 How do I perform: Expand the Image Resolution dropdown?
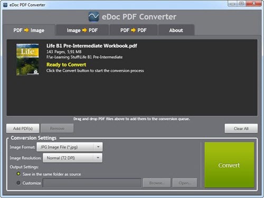pyautogui.click(x=72, y=158)
